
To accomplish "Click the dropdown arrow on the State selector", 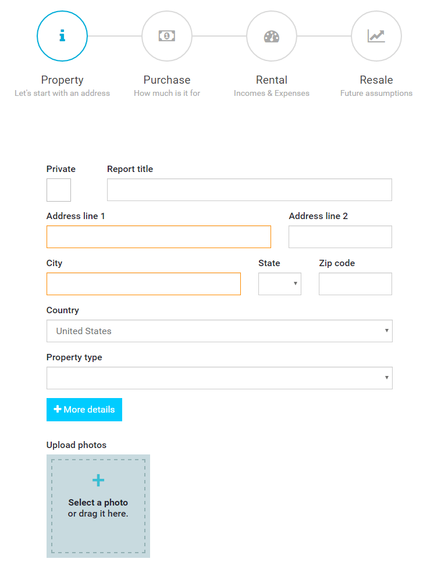I will 296,284.
